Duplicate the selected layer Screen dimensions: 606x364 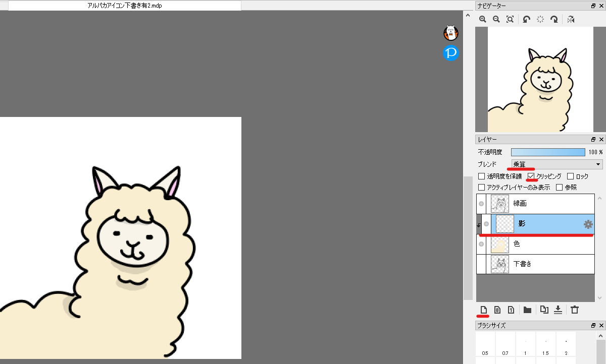coord(544,310)
